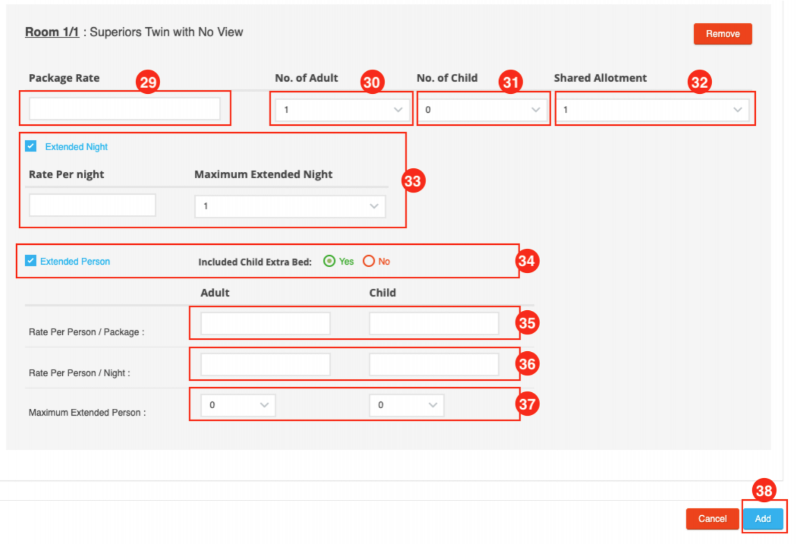The width and height of the screenshot is (799, 544).
Task: Click Child Rate Per Person / Night field
Action: coord(434,365)
